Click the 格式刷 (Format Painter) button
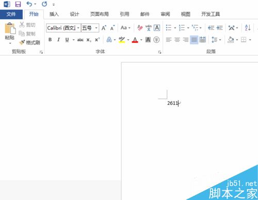Screen dimensions: 258x200 [x=29, y=42]
